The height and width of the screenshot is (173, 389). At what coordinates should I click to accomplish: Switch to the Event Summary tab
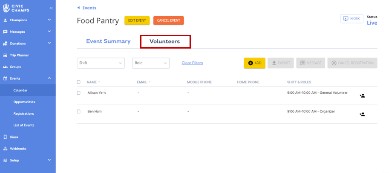(x=108, y=41)
